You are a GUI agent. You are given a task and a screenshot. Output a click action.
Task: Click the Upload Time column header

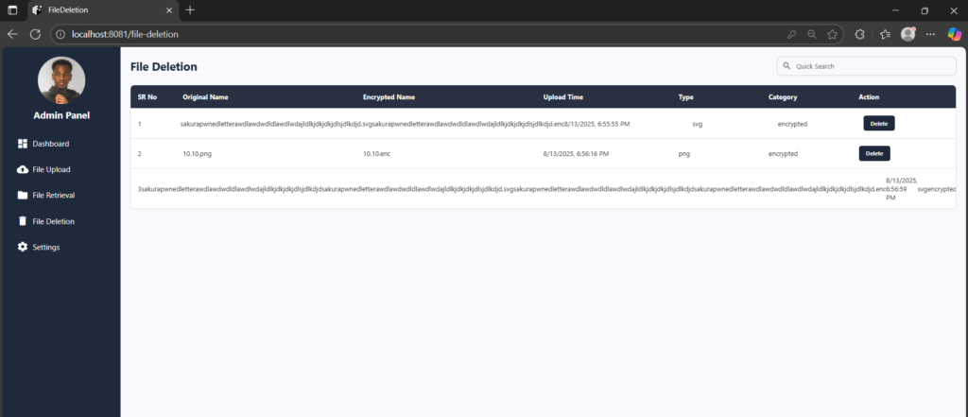563,97
